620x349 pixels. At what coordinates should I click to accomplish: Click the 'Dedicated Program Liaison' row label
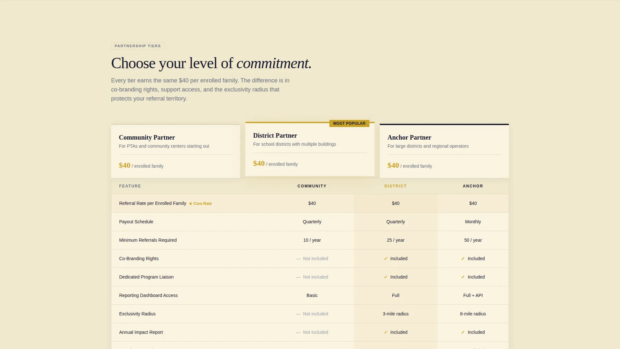click(x=146, y=277)
